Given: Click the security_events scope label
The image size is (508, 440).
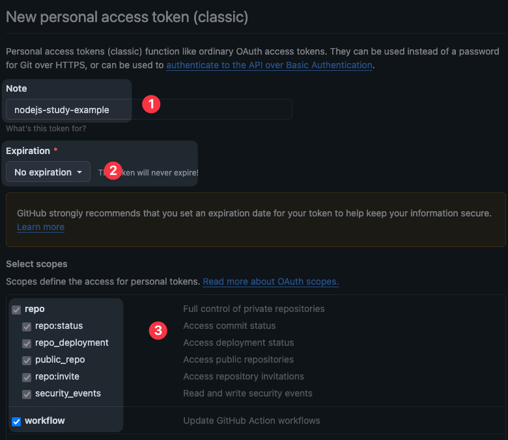Looking at the screenshot, I should (x=68, y=393).
